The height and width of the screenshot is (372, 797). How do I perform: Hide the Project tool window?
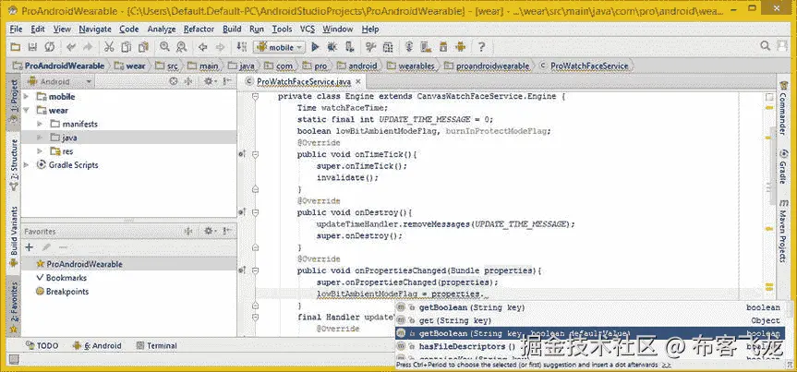coord(227,81)
